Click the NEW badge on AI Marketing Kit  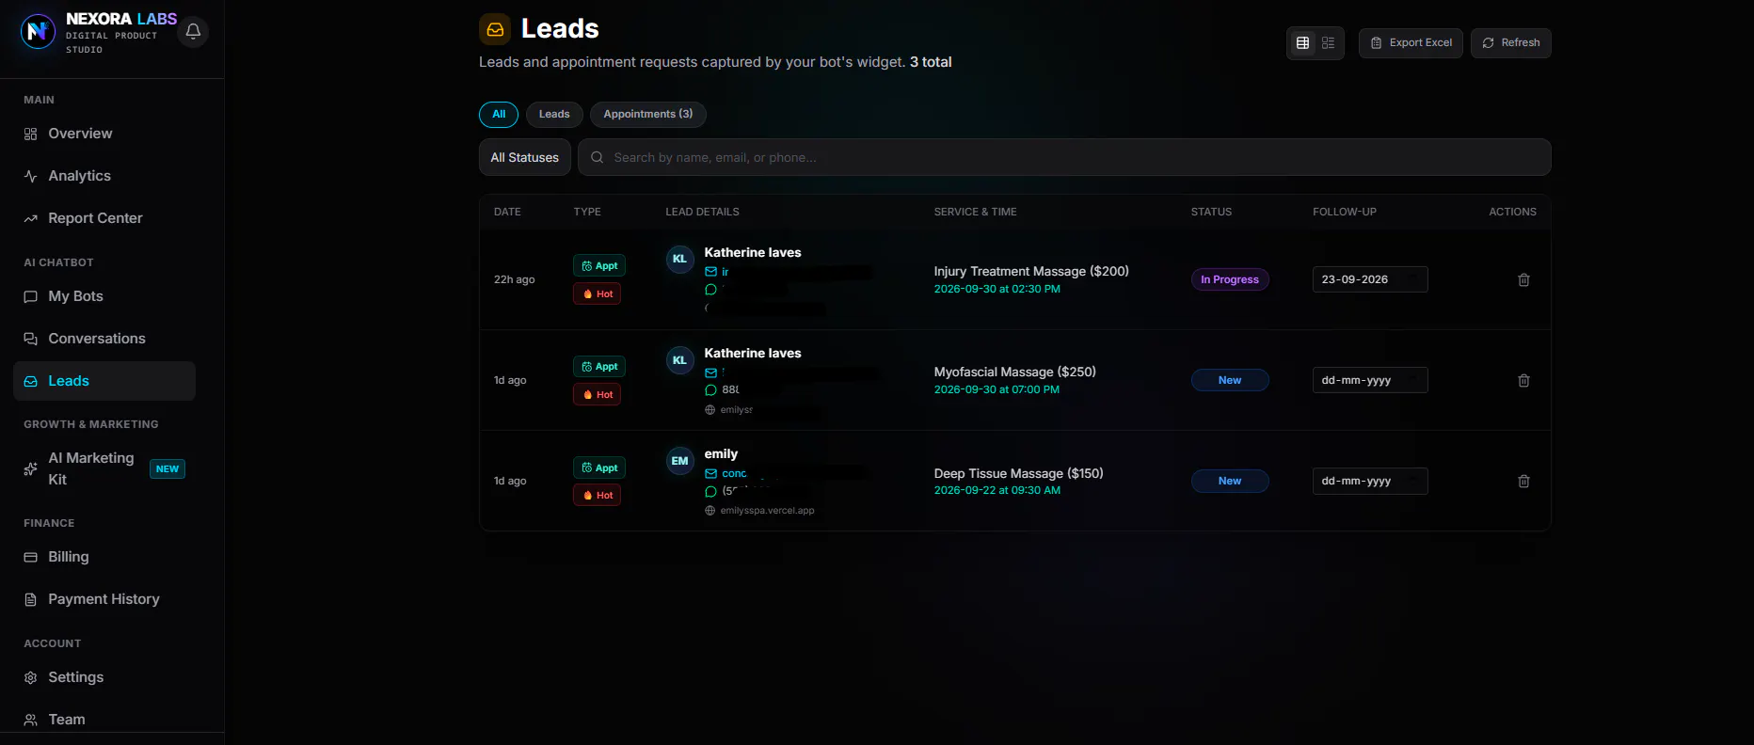pyautogui.click(x=167, y=468)
